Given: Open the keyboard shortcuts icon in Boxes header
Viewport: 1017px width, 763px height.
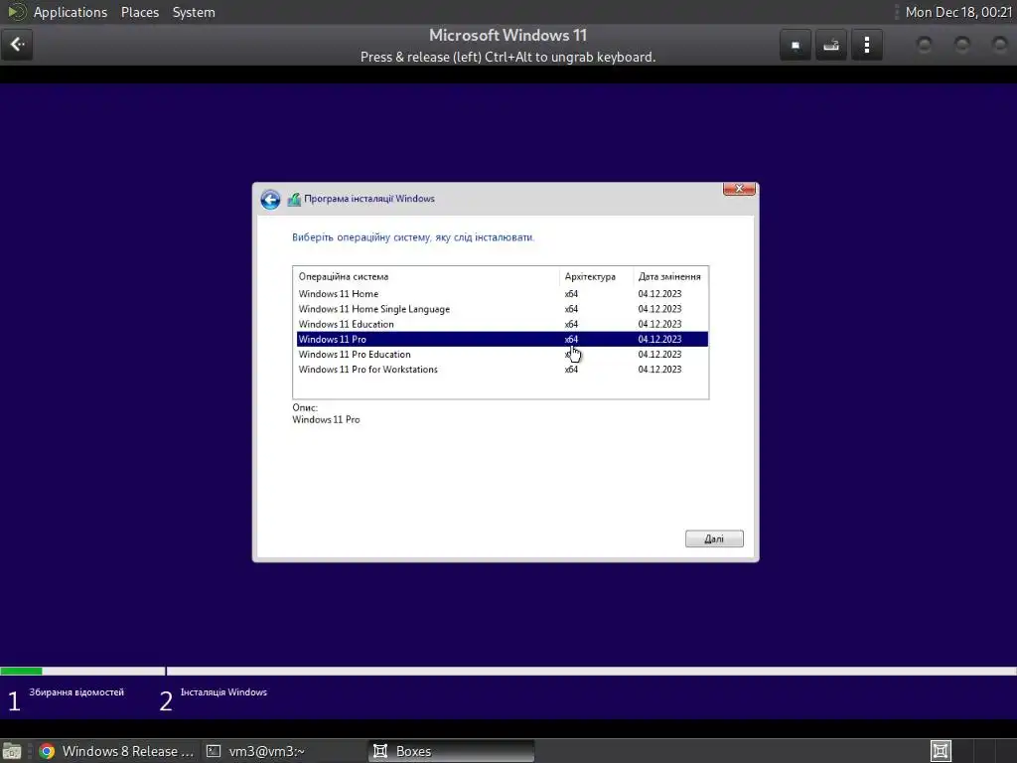Looking at the screenshot, I should (x=831, y=45).
